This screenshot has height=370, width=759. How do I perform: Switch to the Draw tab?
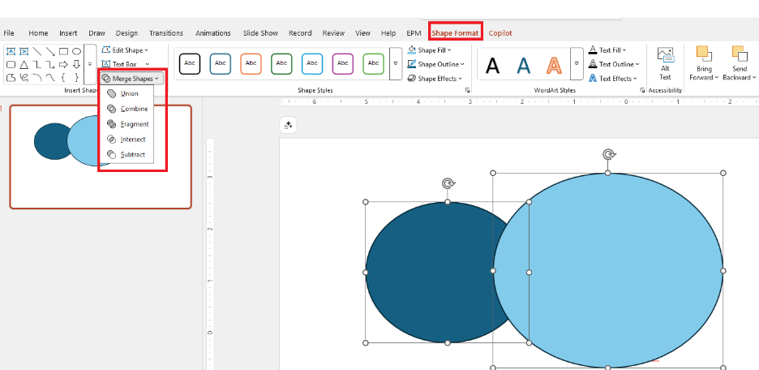[96, 33]
